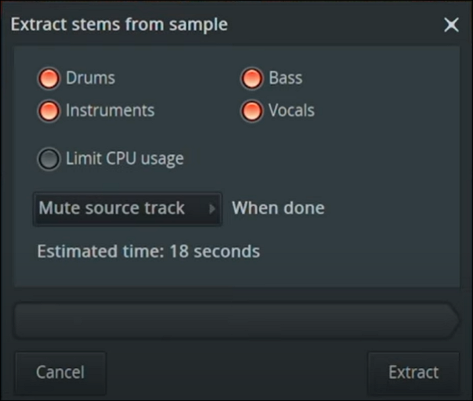Close the Extract stems dialog with the X
The height and width of the screenshot is (401, 473).
tap(451, 26)
